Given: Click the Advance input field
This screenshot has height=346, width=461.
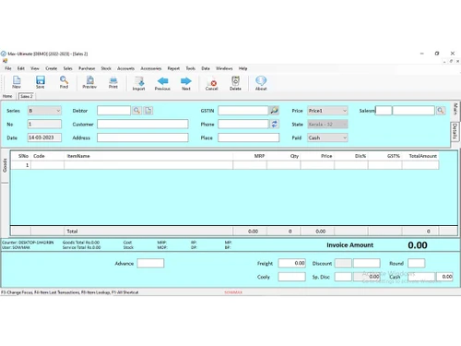Looking at the screenshot, I should (150, 263).
